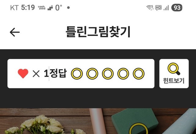Tap the yellow circle on green box
The width and height of the screenshot is (196, 134).
click(138, 129)
